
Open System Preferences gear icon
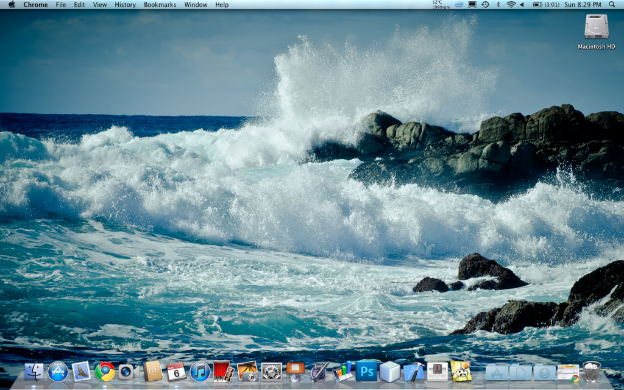[271, 371]
